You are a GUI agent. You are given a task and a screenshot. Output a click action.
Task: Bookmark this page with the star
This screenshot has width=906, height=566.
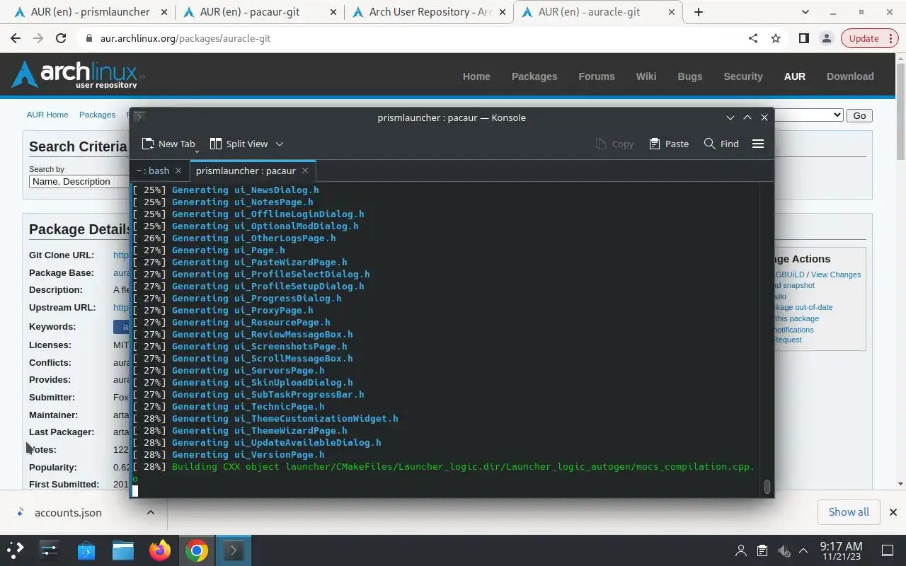click(x=776, y=38)
